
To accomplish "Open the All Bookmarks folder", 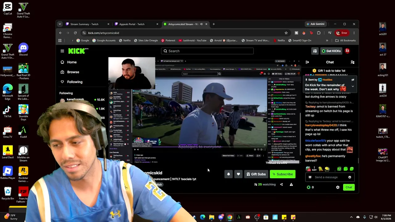I will tap(345, 40).
